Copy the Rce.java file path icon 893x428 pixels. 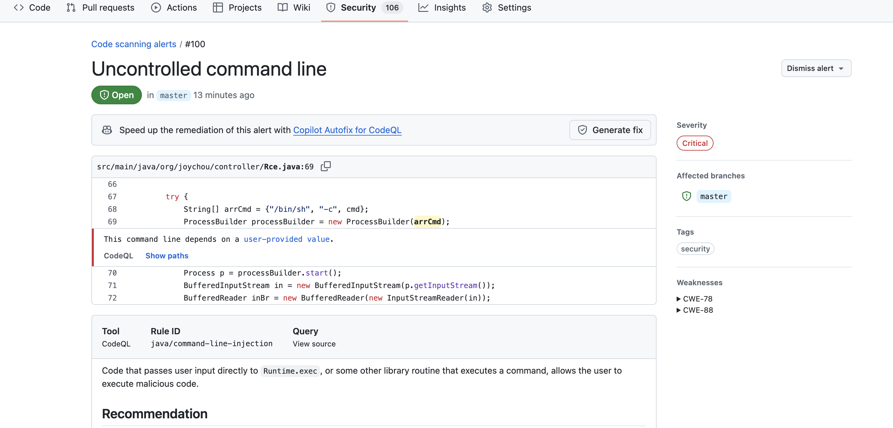click(325, 167)
